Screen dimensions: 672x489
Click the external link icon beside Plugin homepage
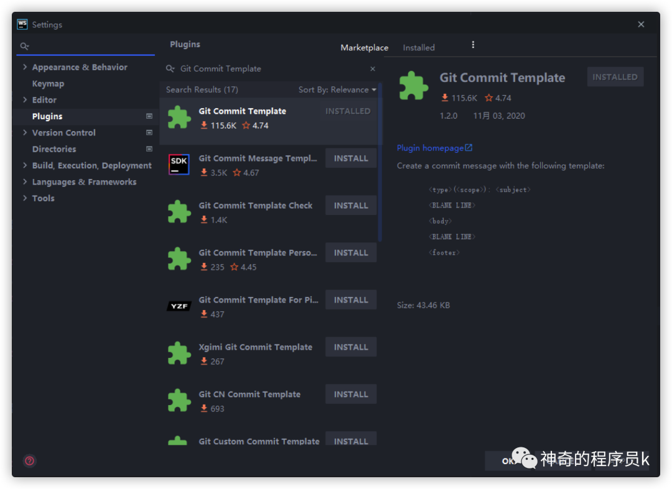pyautogui.click(x=469, y=148)
